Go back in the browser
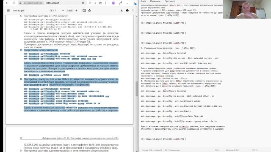This screenshot has height=152, width=271. [x=7, y=3]
